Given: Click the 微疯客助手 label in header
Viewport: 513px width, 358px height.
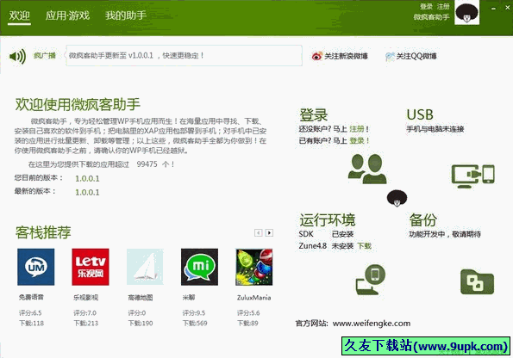Looking at the screenshot, I should click(x=431, y=17).
